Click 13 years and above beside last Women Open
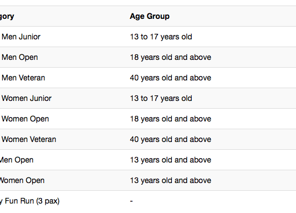296x213 pixels. 171,180
